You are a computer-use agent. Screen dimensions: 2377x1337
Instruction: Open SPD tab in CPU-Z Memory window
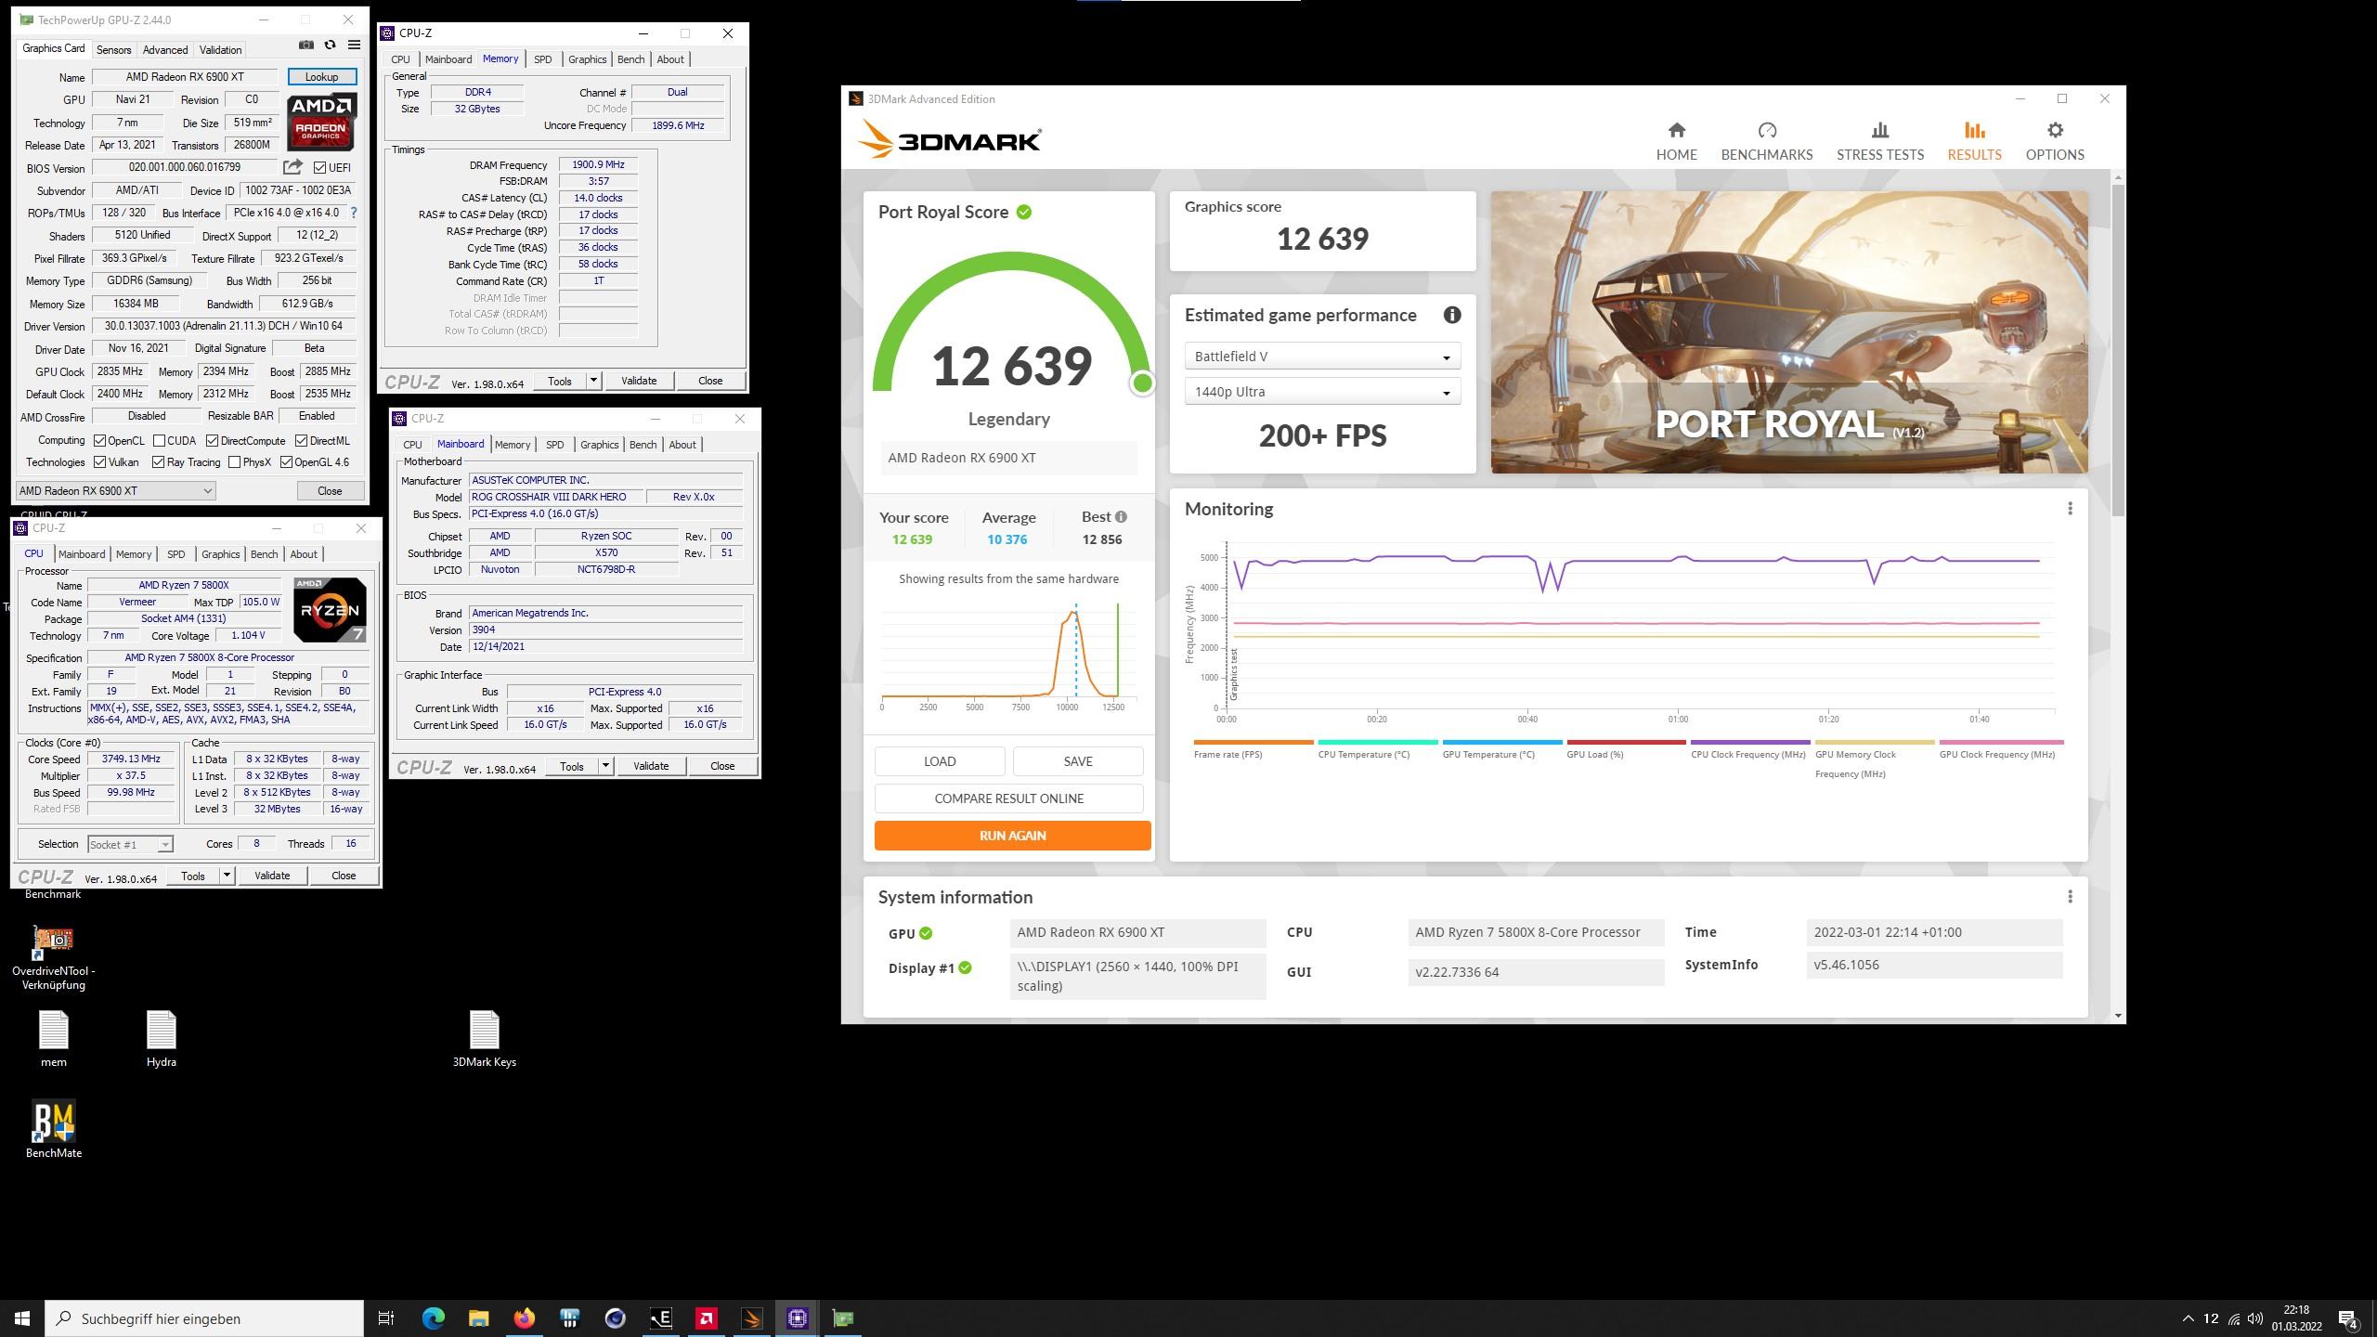542,59
